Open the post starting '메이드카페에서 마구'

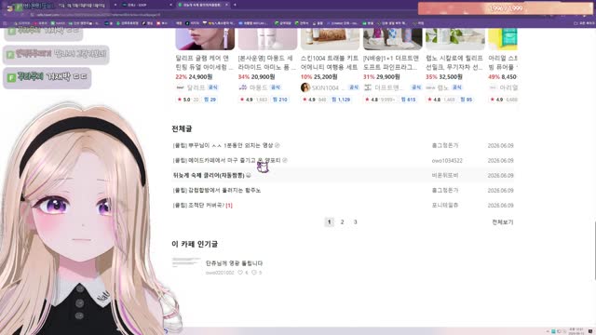(226, 160)
